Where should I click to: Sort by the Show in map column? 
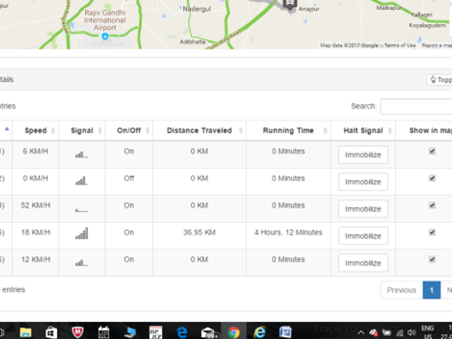pyautogui.click(x=424, y=131)
